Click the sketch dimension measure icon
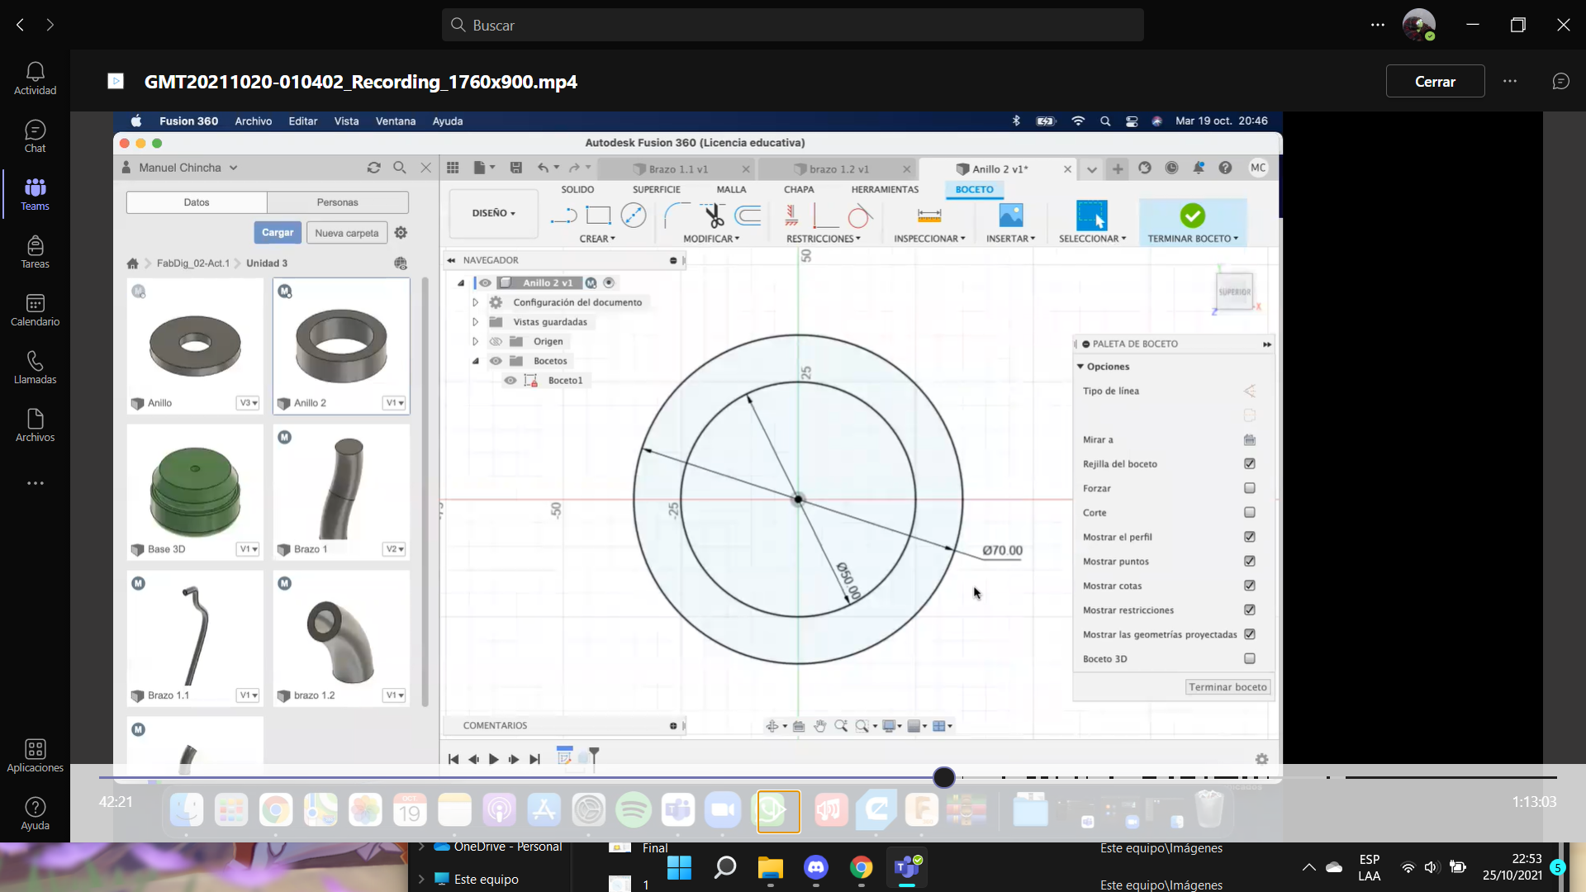The image size is (1586, 892). click(x=929, y=216)
